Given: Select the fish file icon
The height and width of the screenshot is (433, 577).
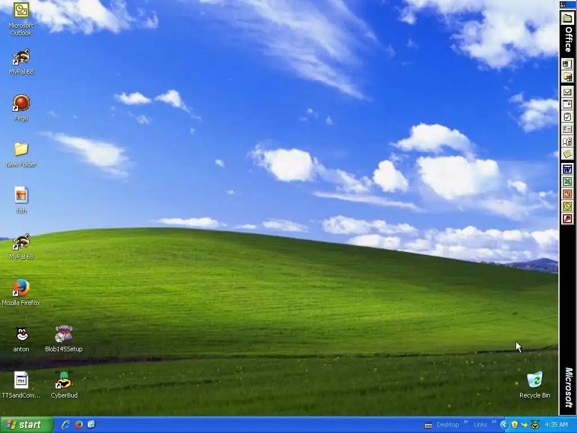Looking at the screenshot, I should pos(21,200).
